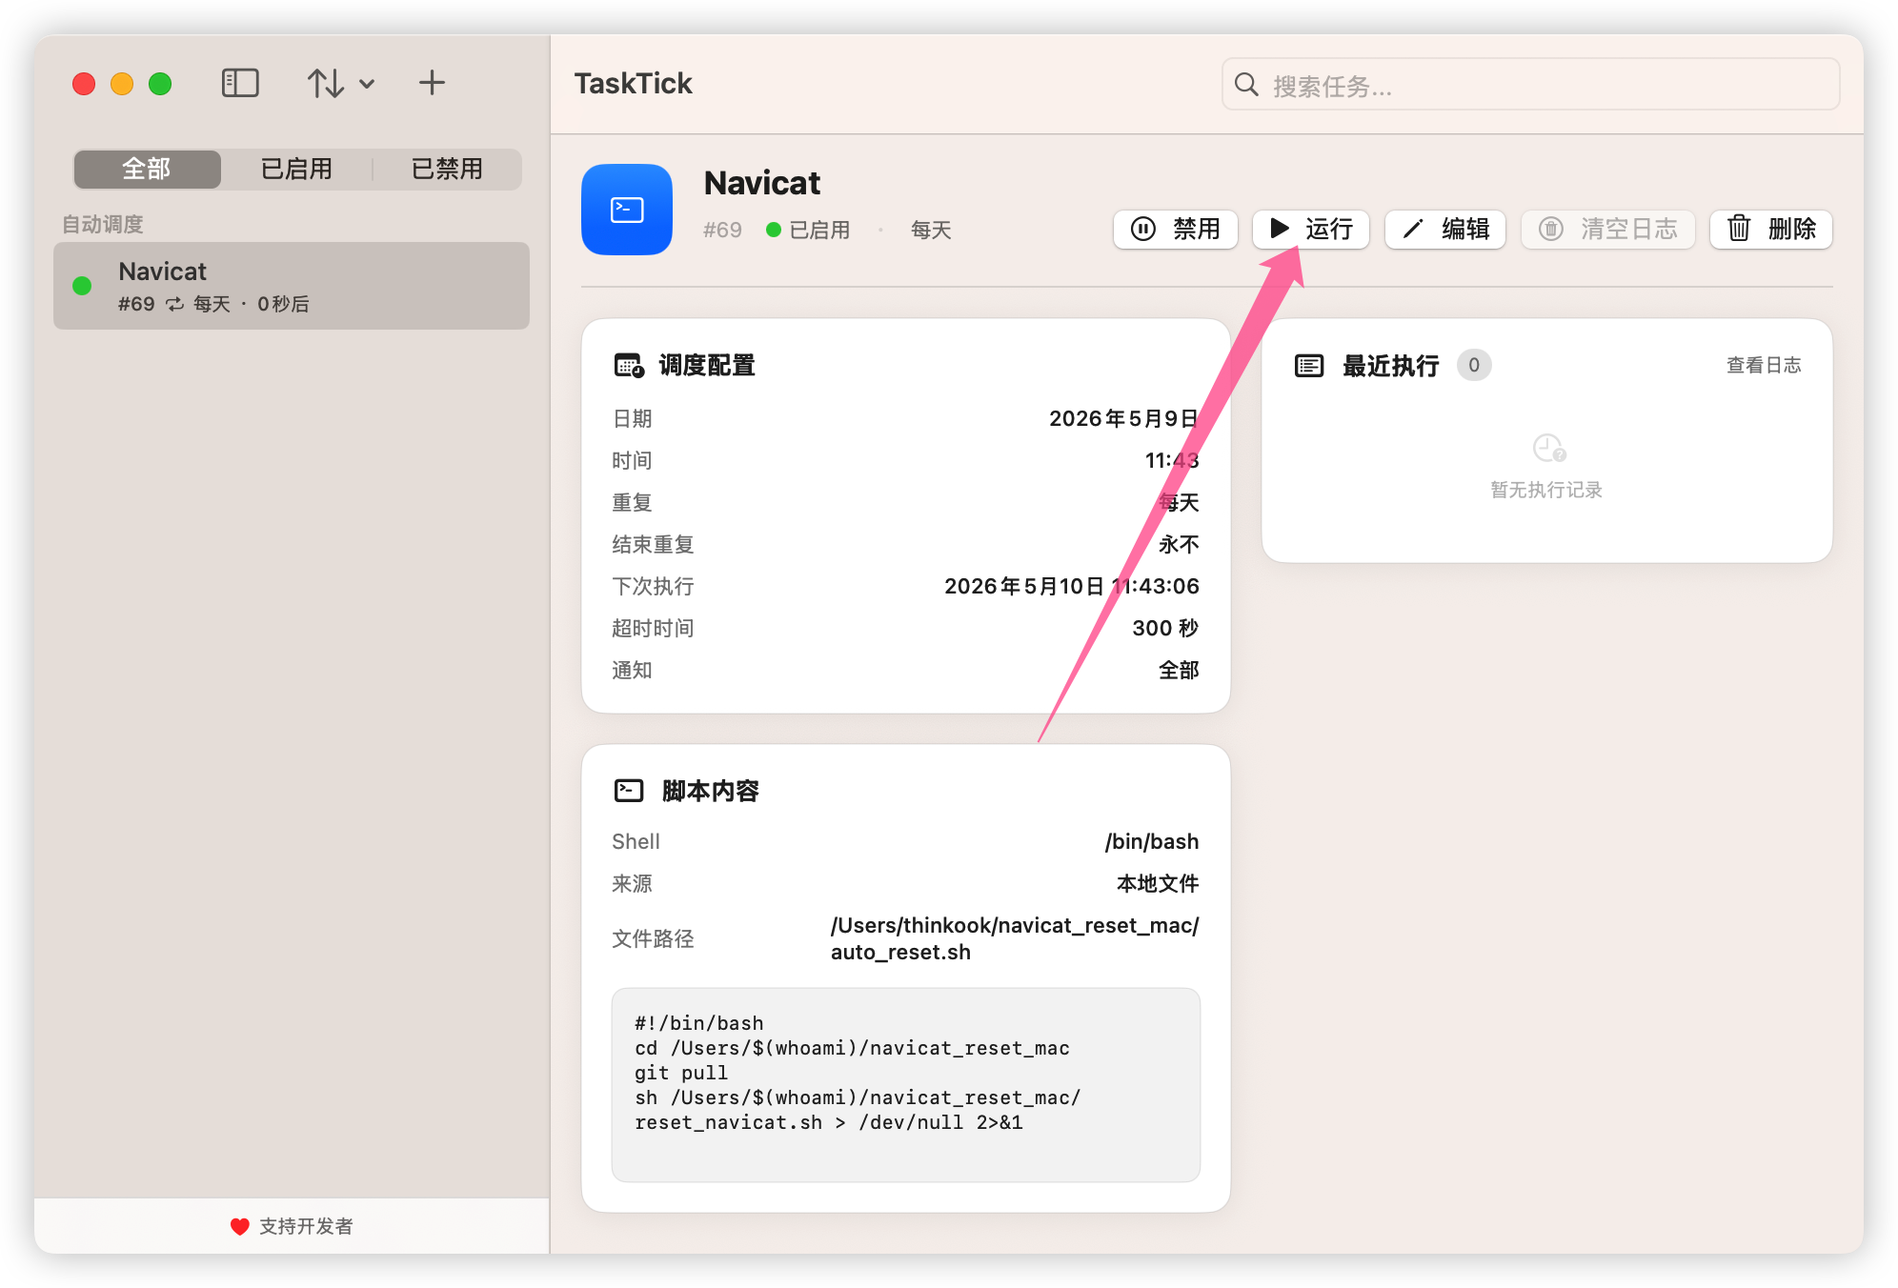Click the #69 task ID in header
This screenshot has height=1288, width=1898.
coord(722,230)
